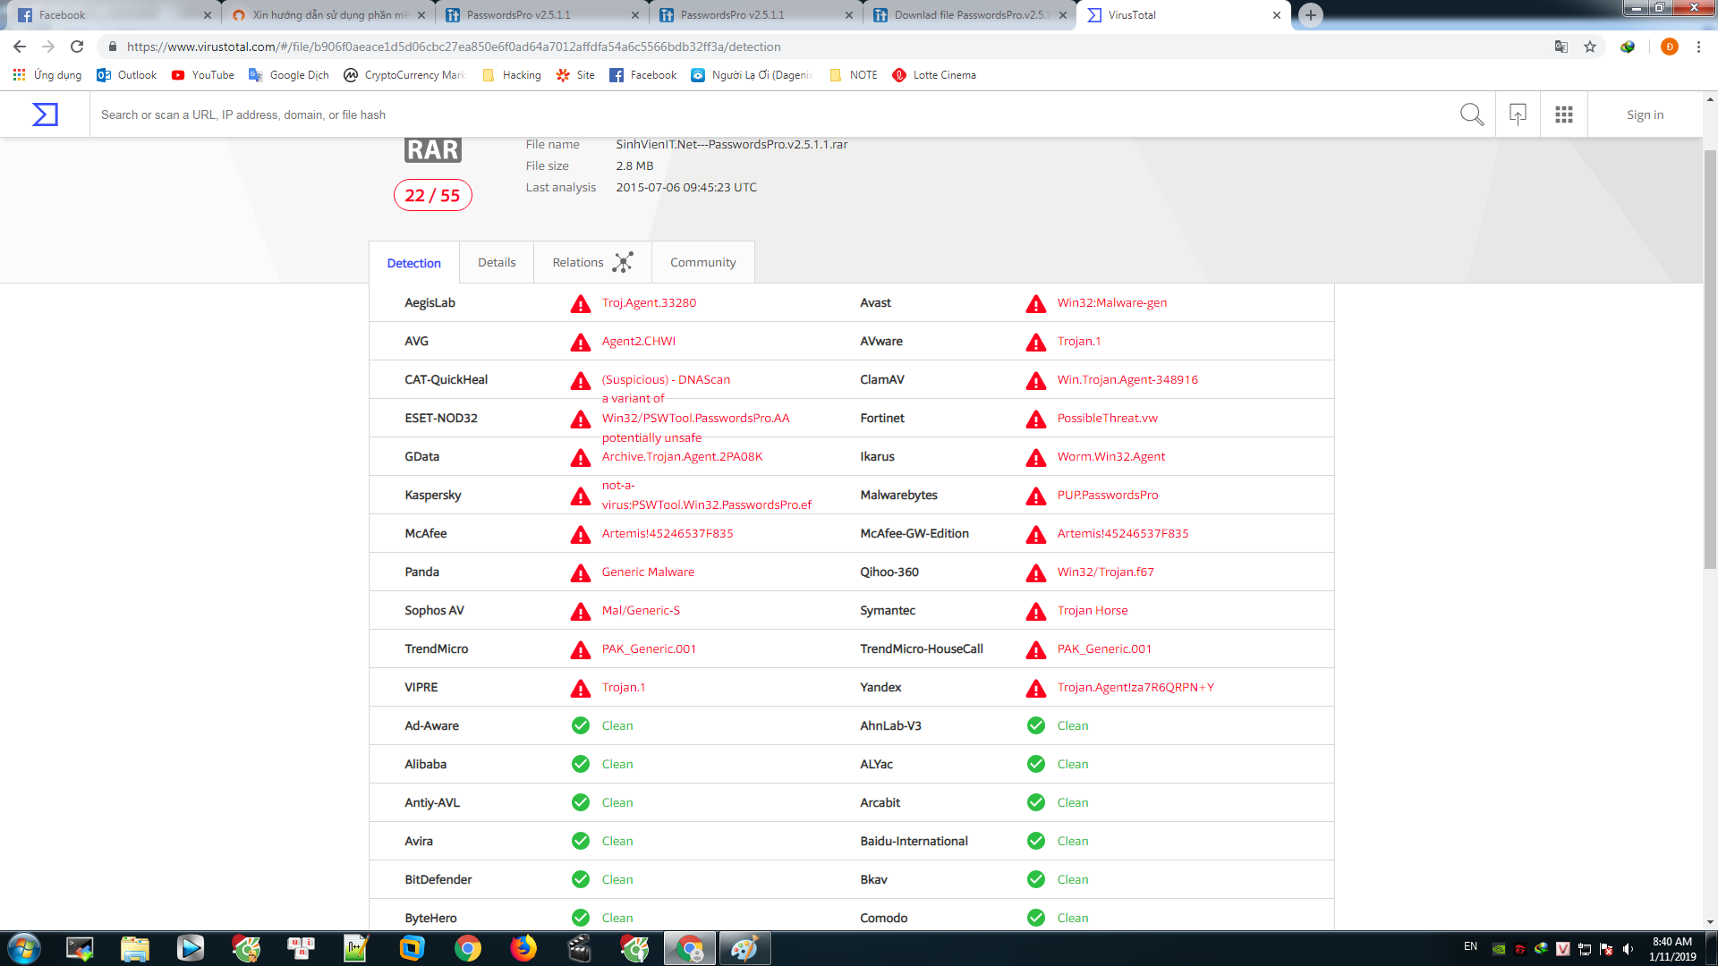Click the file name SinhVienIT.Net rar
The height and width of the screenshot is (966, 1718).
pyautogui.click(x=731, y=144)
